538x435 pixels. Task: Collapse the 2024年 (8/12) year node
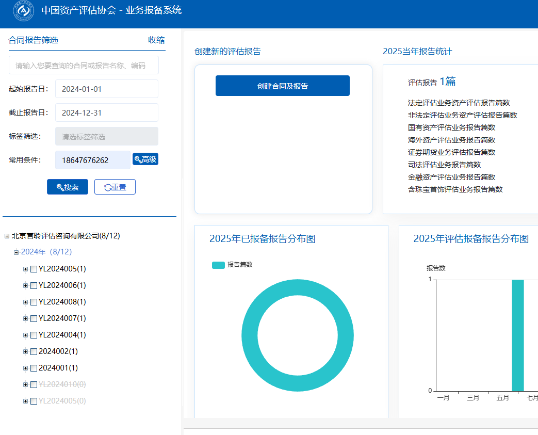[17, 252]
